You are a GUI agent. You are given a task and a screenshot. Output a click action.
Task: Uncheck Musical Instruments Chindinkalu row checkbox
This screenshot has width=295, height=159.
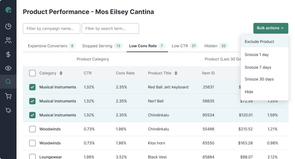tap(32, 115)
